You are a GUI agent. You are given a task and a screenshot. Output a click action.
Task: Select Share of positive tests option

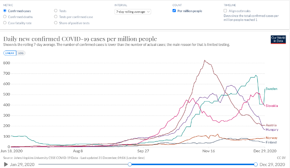coord(55,23)
